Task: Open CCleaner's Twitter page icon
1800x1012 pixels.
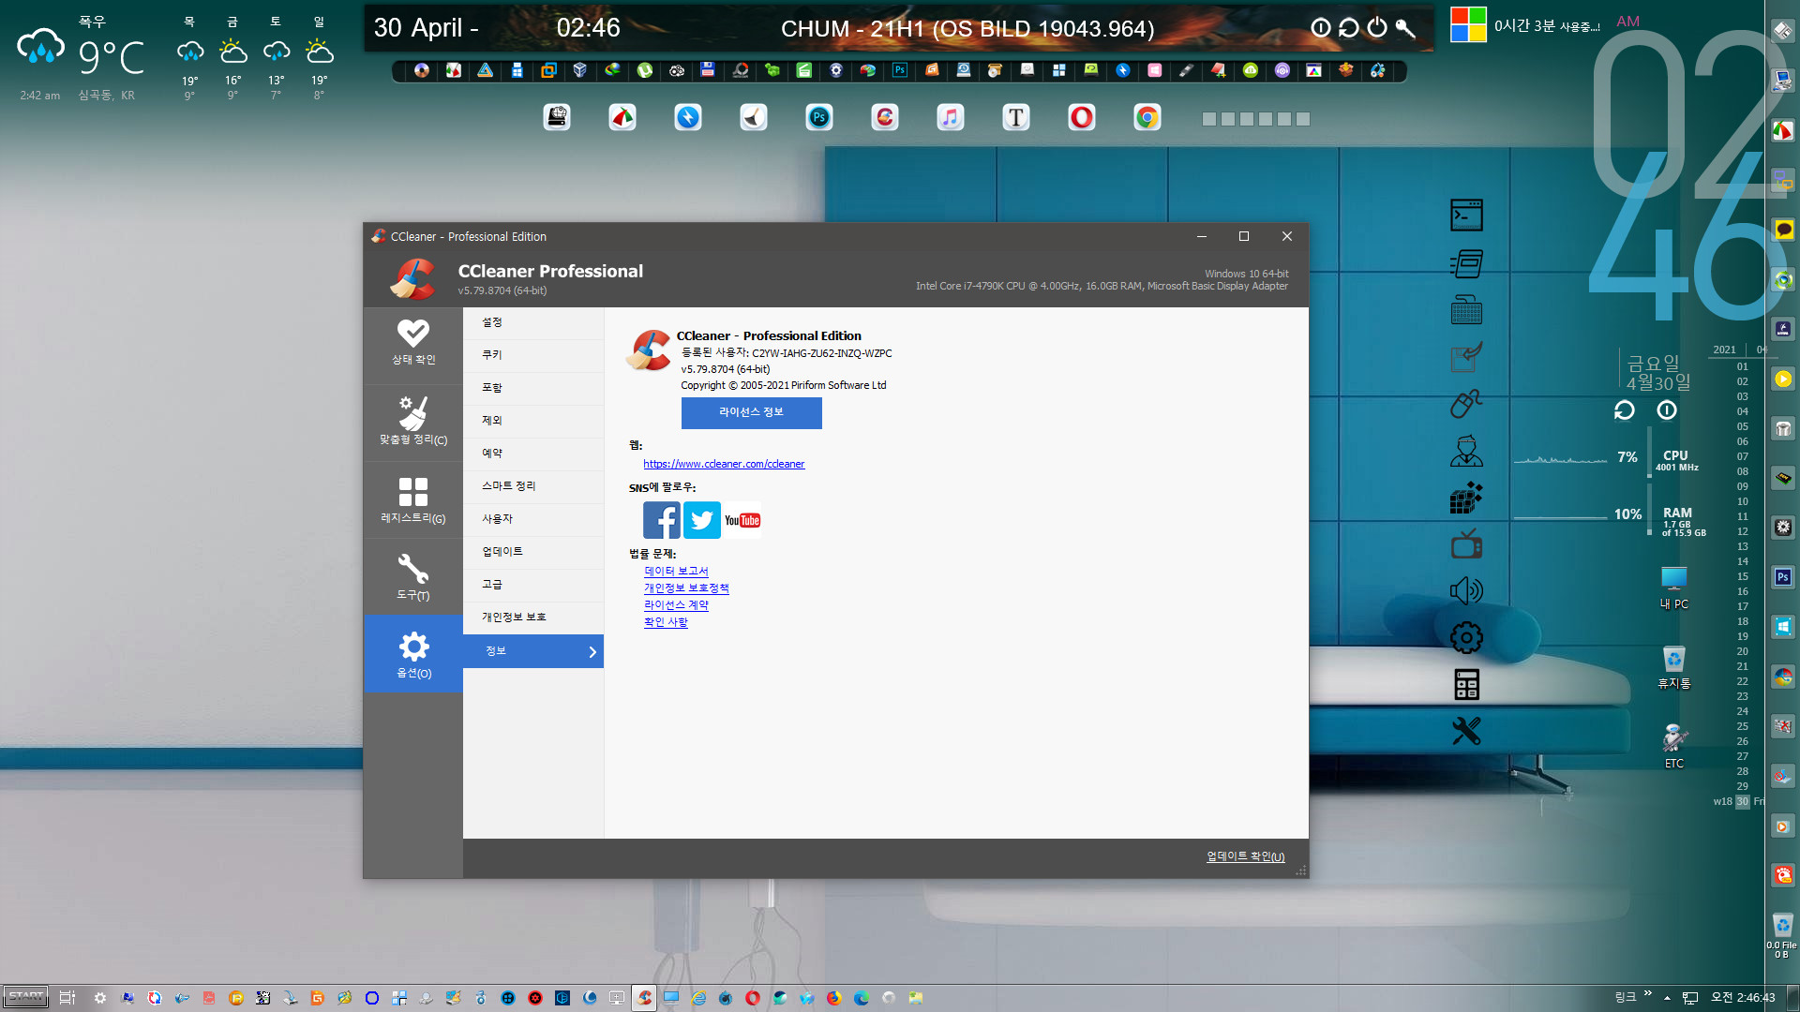Action: click(701, 520)
